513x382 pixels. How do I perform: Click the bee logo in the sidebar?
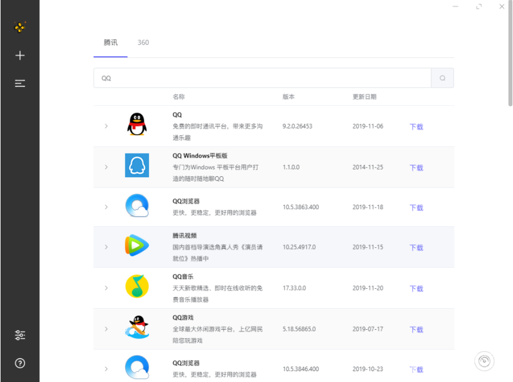coord(20,27)
